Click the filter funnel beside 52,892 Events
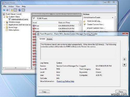This screenshot has width=130, height=97. point(34,19)
